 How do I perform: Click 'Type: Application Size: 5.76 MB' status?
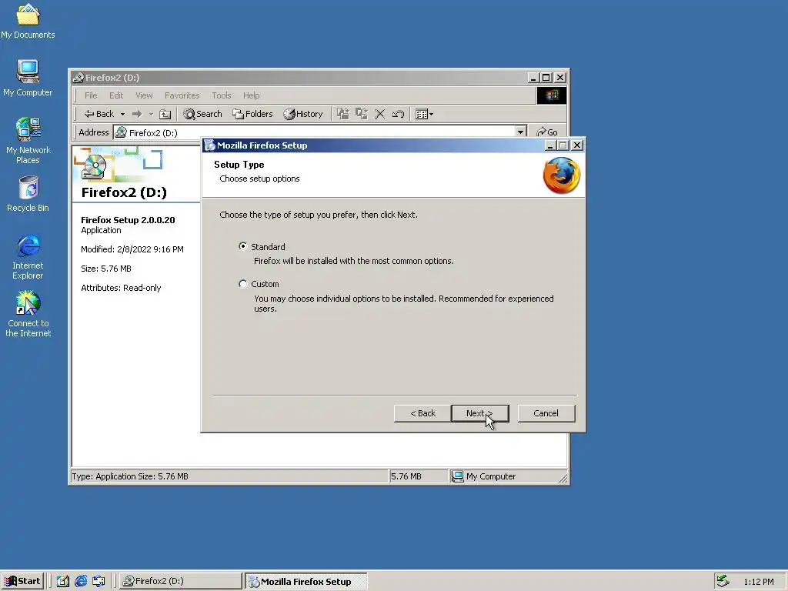129,476
